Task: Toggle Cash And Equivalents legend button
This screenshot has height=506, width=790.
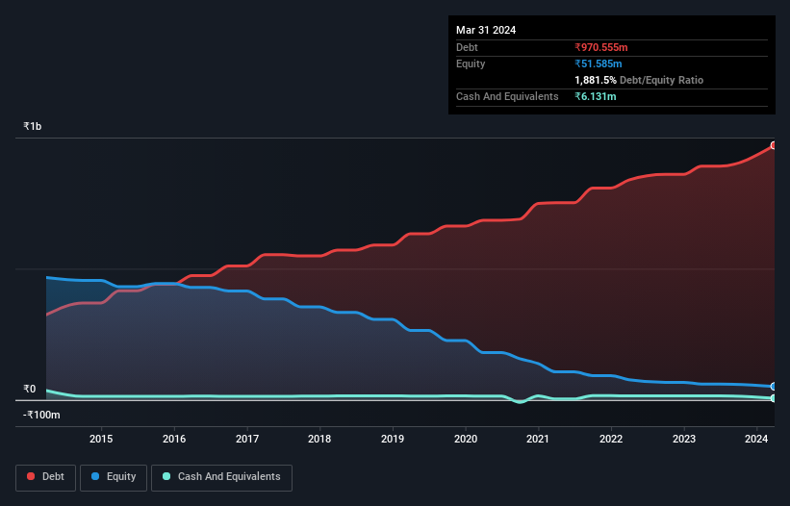Action: coord(221,477)
